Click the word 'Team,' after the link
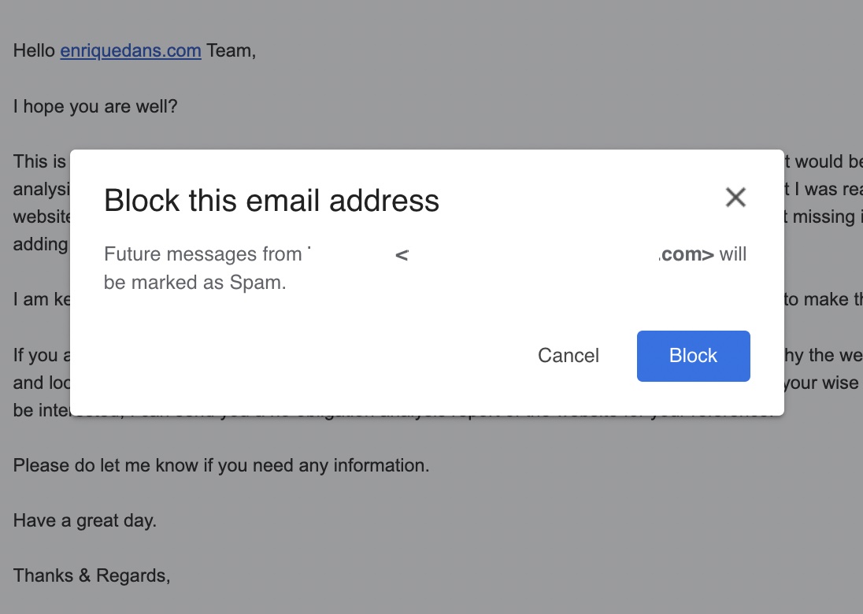The height and width of the screenshot is (614, 863). 231,51
